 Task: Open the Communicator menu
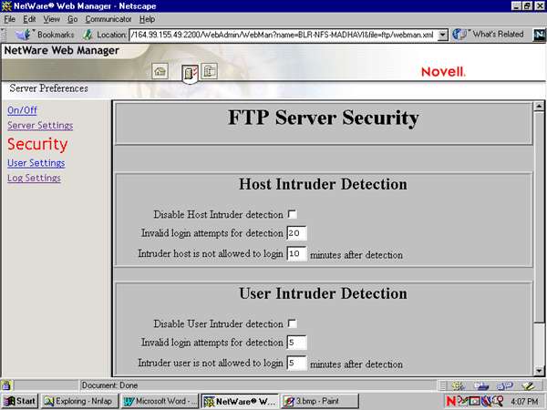pyautogui.click(x=108, y=19)
